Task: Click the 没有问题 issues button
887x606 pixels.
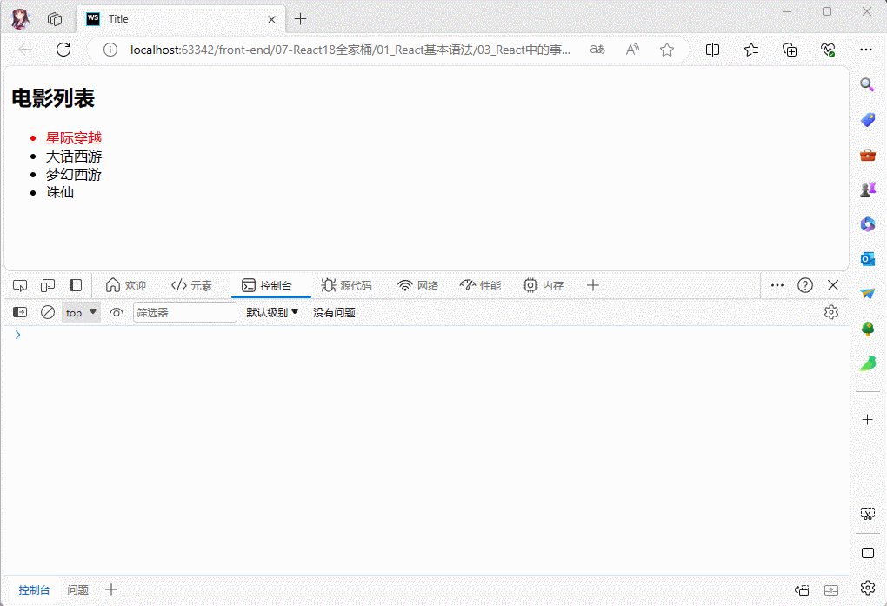Action: click(334, 312)
